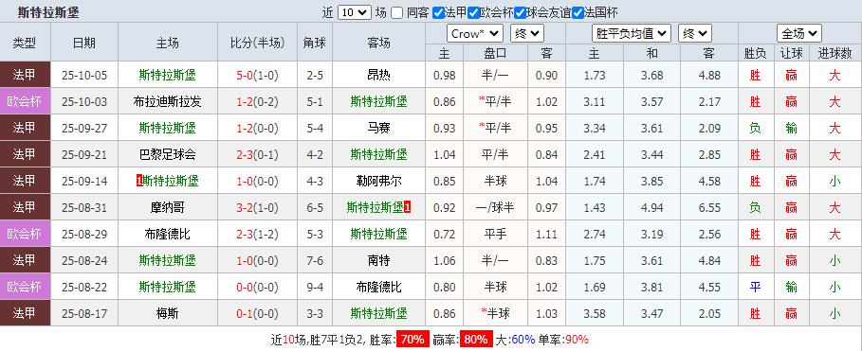862x351 pixels.
Task: Open the 终 dropdown beside 胜平负均值
Action: coord(695,33)
